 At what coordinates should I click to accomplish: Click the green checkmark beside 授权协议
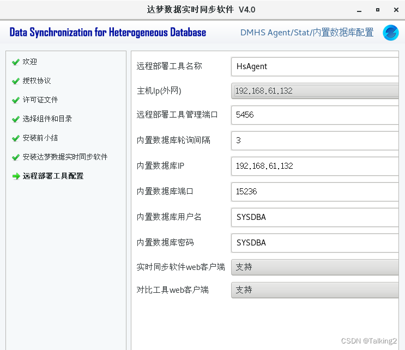(16, 81)
